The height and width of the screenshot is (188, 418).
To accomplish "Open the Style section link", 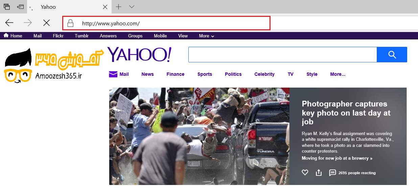I will click(312, 74).
